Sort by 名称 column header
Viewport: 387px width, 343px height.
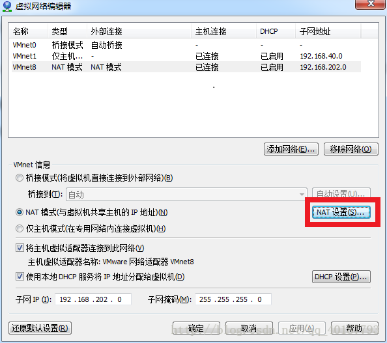tap(28, 31)
